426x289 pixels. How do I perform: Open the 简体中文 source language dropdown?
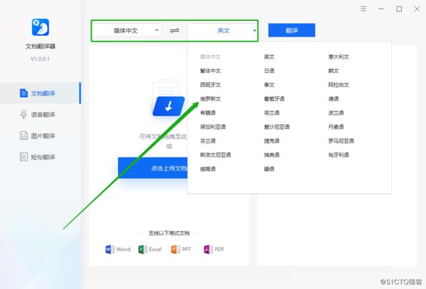127,30
